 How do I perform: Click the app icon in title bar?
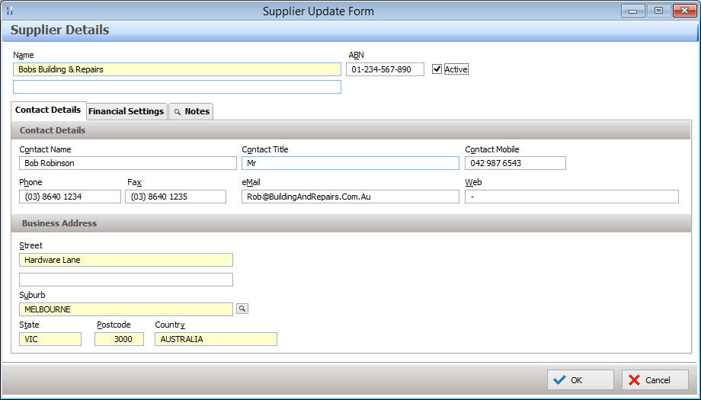10,11
